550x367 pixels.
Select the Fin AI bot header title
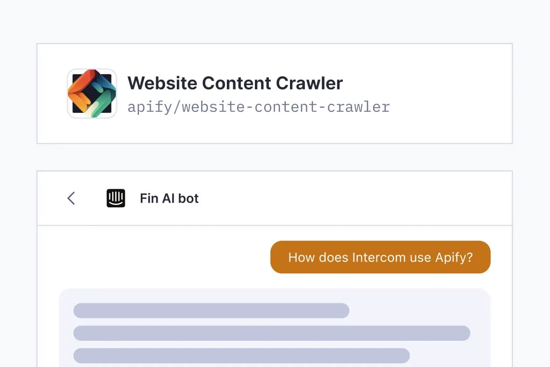tap(169, 198)
